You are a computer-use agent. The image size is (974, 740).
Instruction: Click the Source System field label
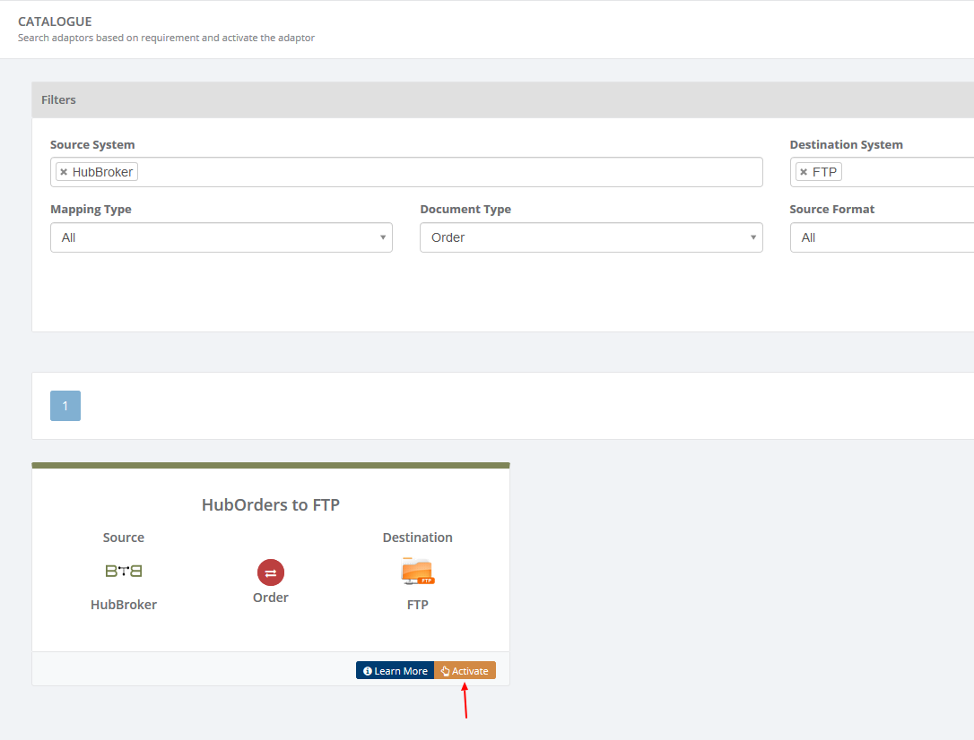click(92, 145)
